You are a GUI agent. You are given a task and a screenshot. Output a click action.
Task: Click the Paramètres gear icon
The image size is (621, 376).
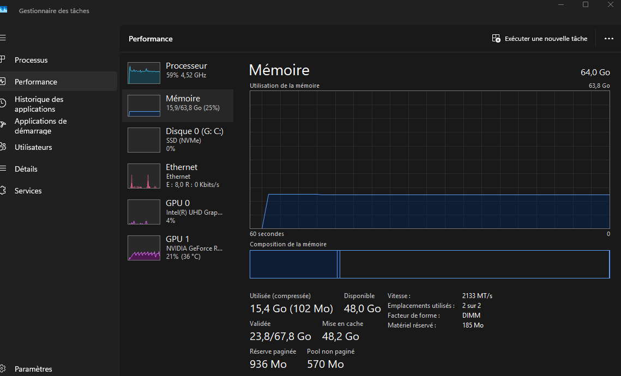[2, 368]
